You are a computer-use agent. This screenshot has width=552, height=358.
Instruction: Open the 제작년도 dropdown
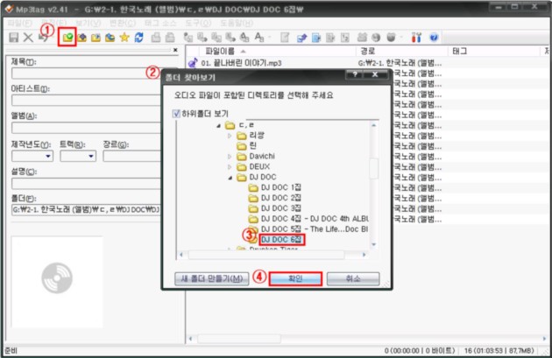pos(48,156)
